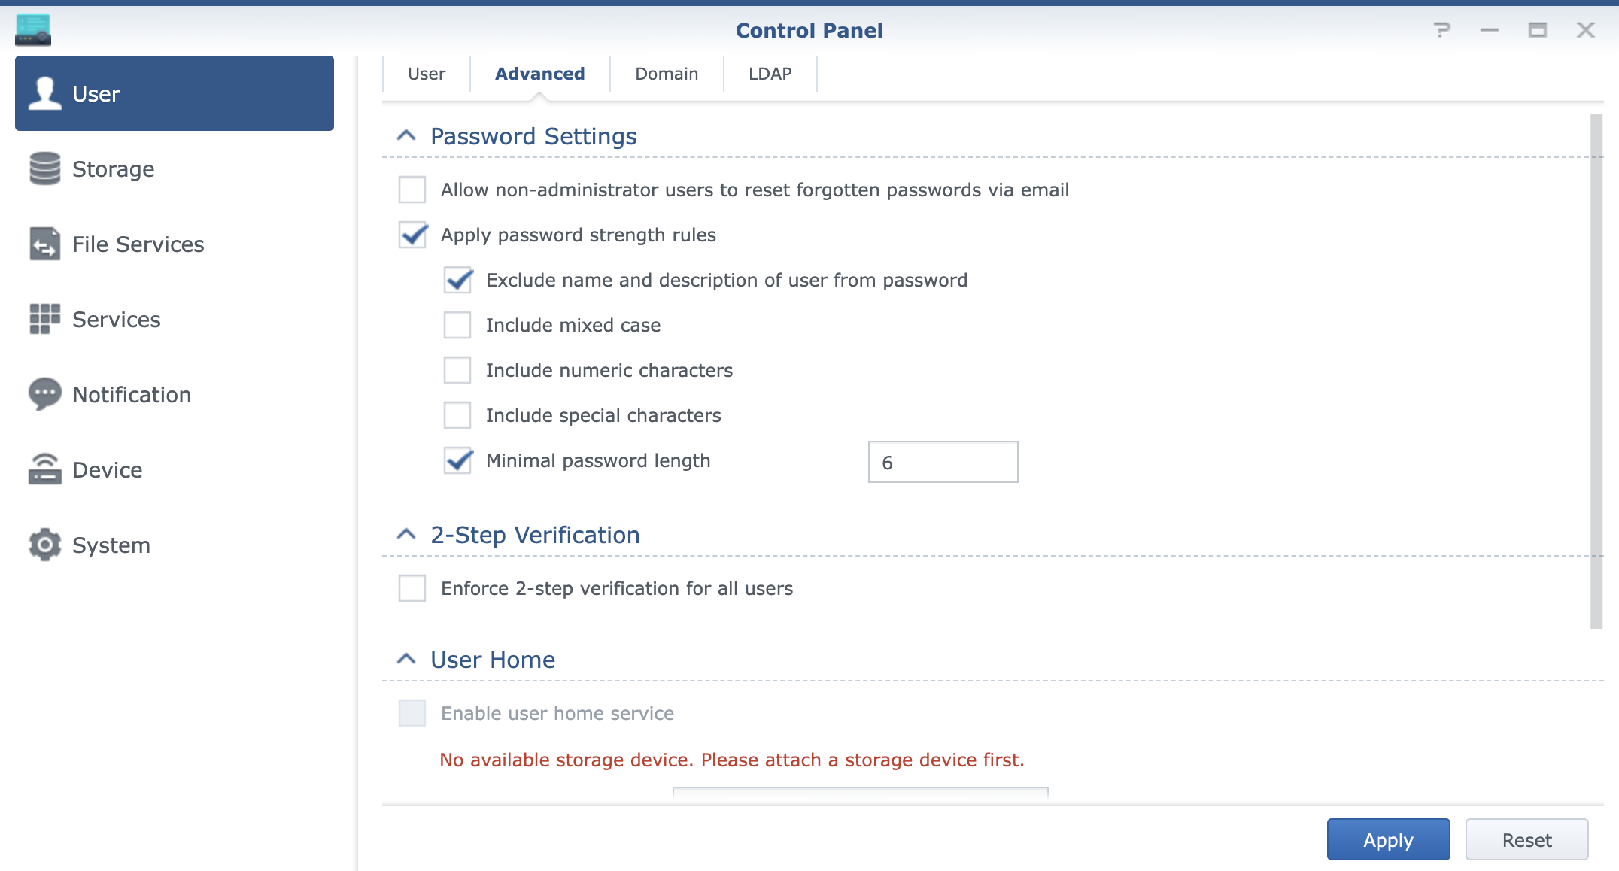The image size is (1619, 871).
Task: Open the System gear icon
Action: pyautogui.click(x=45, y=545)
